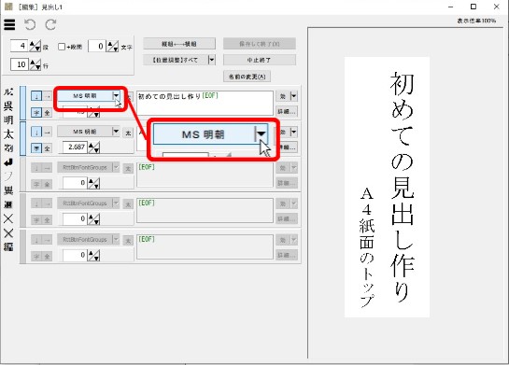Click sidebar icon just above return-arrow

[x=8, y=148]
